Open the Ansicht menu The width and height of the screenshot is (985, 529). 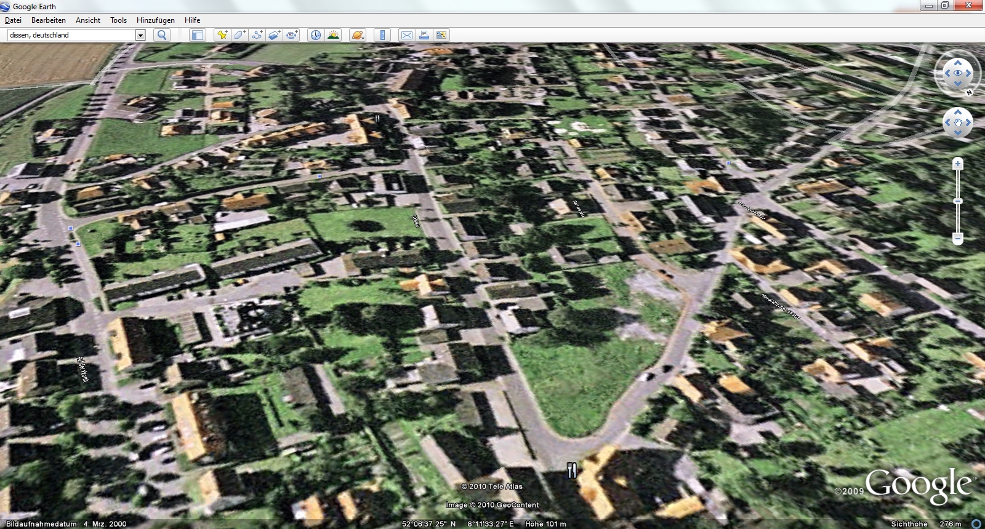coord(88,20)
